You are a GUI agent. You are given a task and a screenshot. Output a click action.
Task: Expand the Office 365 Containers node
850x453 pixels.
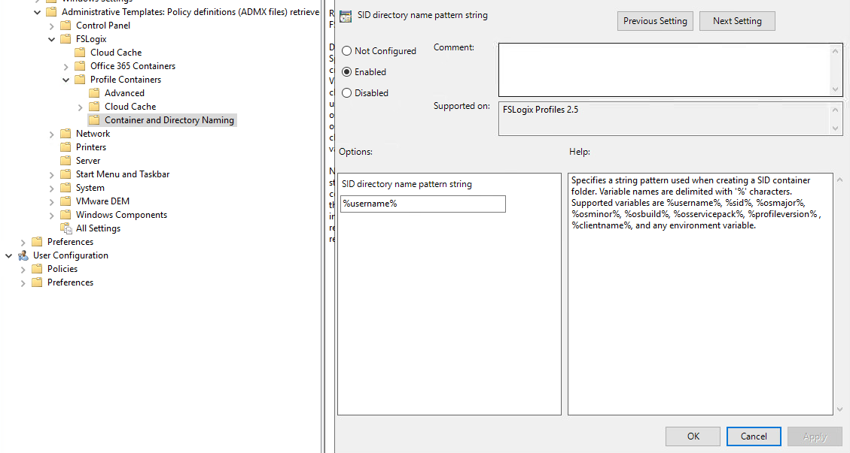66,66
